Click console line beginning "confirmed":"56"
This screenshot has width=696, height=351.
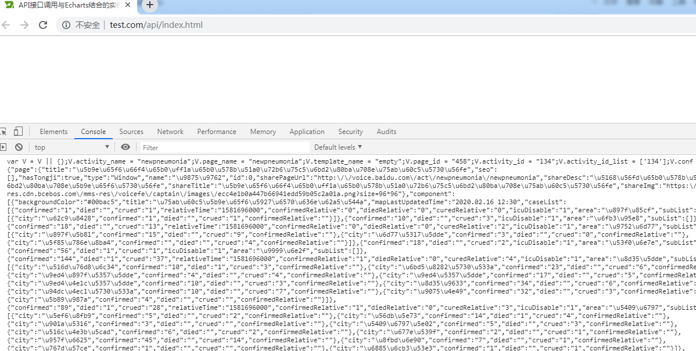coord(186,251)
